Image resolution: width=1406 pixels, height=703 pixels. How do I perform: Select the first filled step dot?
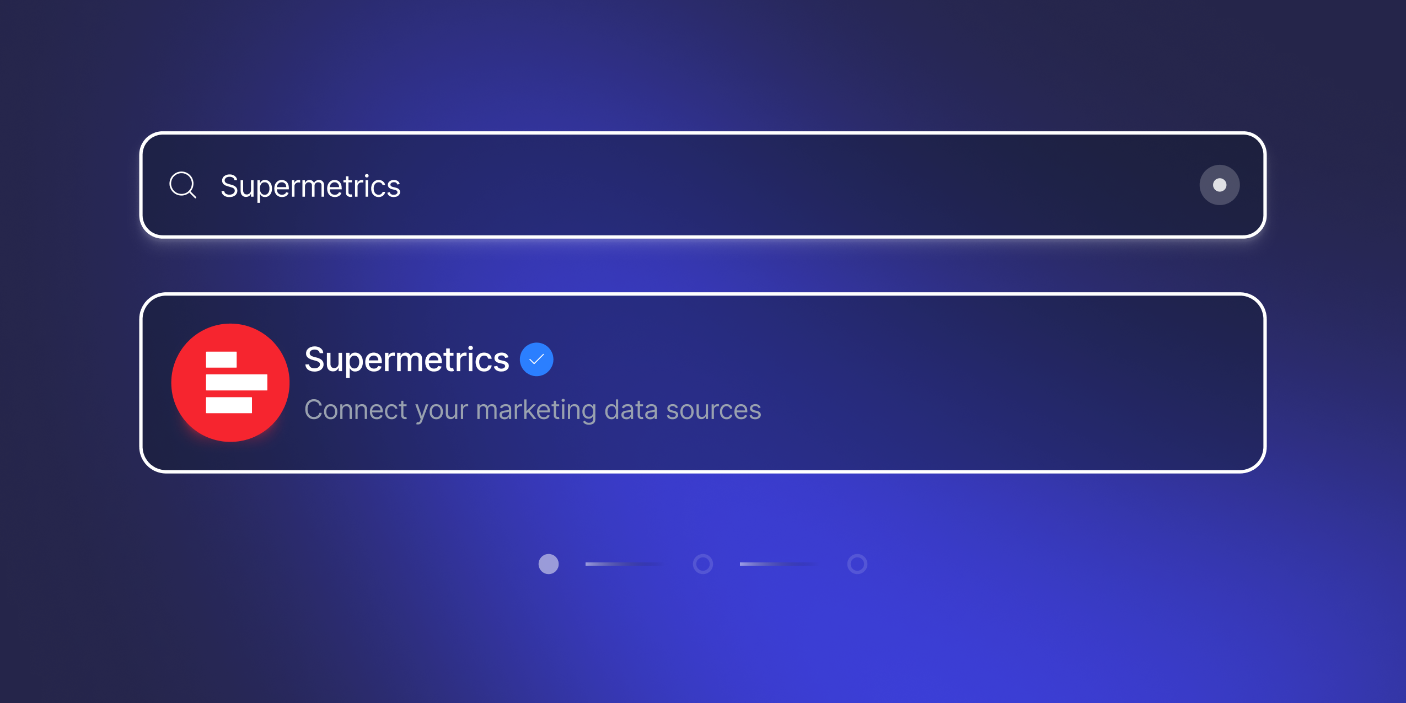click(549, 564)
